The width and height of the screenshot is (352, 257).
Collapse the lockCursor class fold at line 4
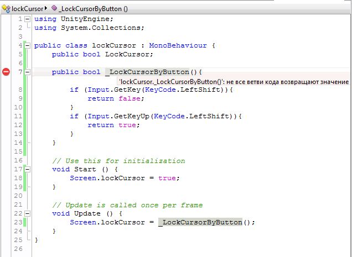pyautogui.click(x=27, y=45)
